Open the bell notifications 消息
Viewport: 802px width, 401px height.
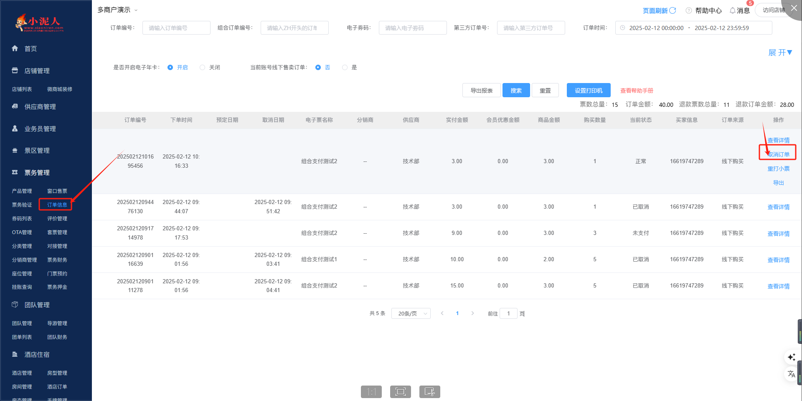(x=733, y=10)
